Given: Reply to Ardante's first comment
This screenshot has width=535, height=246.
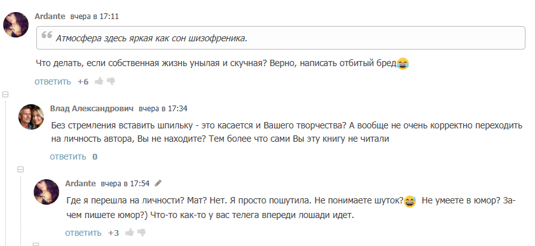Looking at the screenshot, I should 53,81.
